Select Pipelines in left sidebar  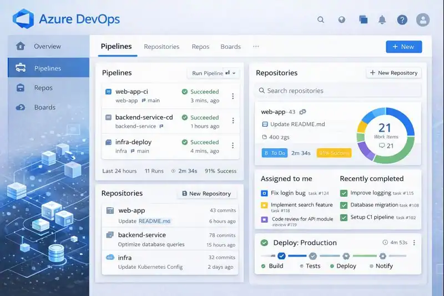[x=48, y=68]
